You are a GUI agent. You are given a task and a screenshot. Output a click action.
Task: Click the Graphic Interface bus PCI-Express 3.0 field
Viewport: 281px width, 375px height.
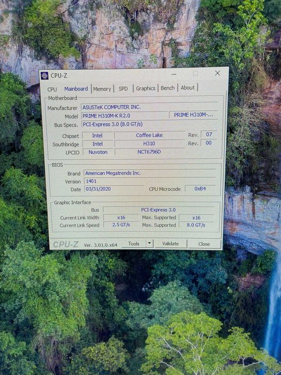coord(158,210)
